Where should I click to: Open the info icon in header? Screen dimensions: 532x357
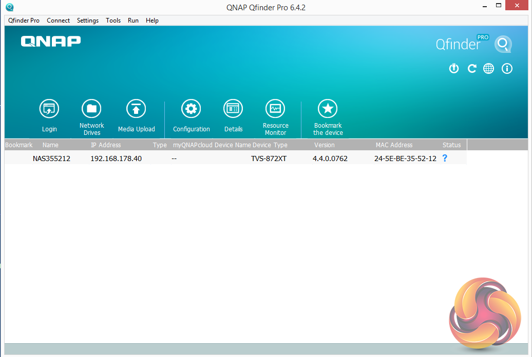pyautogui.click(x=507, y=69)
